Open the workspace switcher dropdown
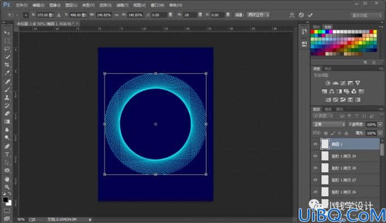This screenshot has width=386, height=223. [x=366, y=15]
